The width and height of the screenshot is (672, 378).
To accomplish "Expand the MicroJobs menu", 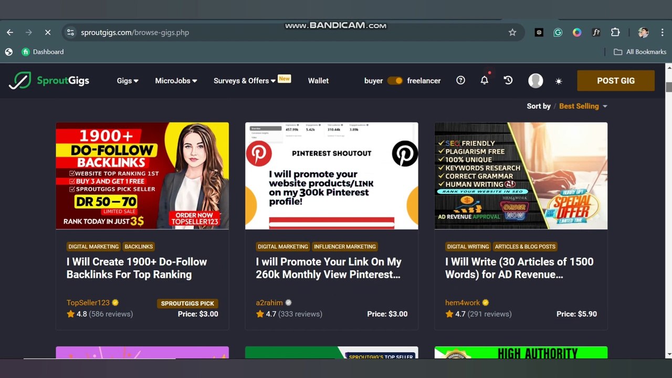I will (176, 81).
